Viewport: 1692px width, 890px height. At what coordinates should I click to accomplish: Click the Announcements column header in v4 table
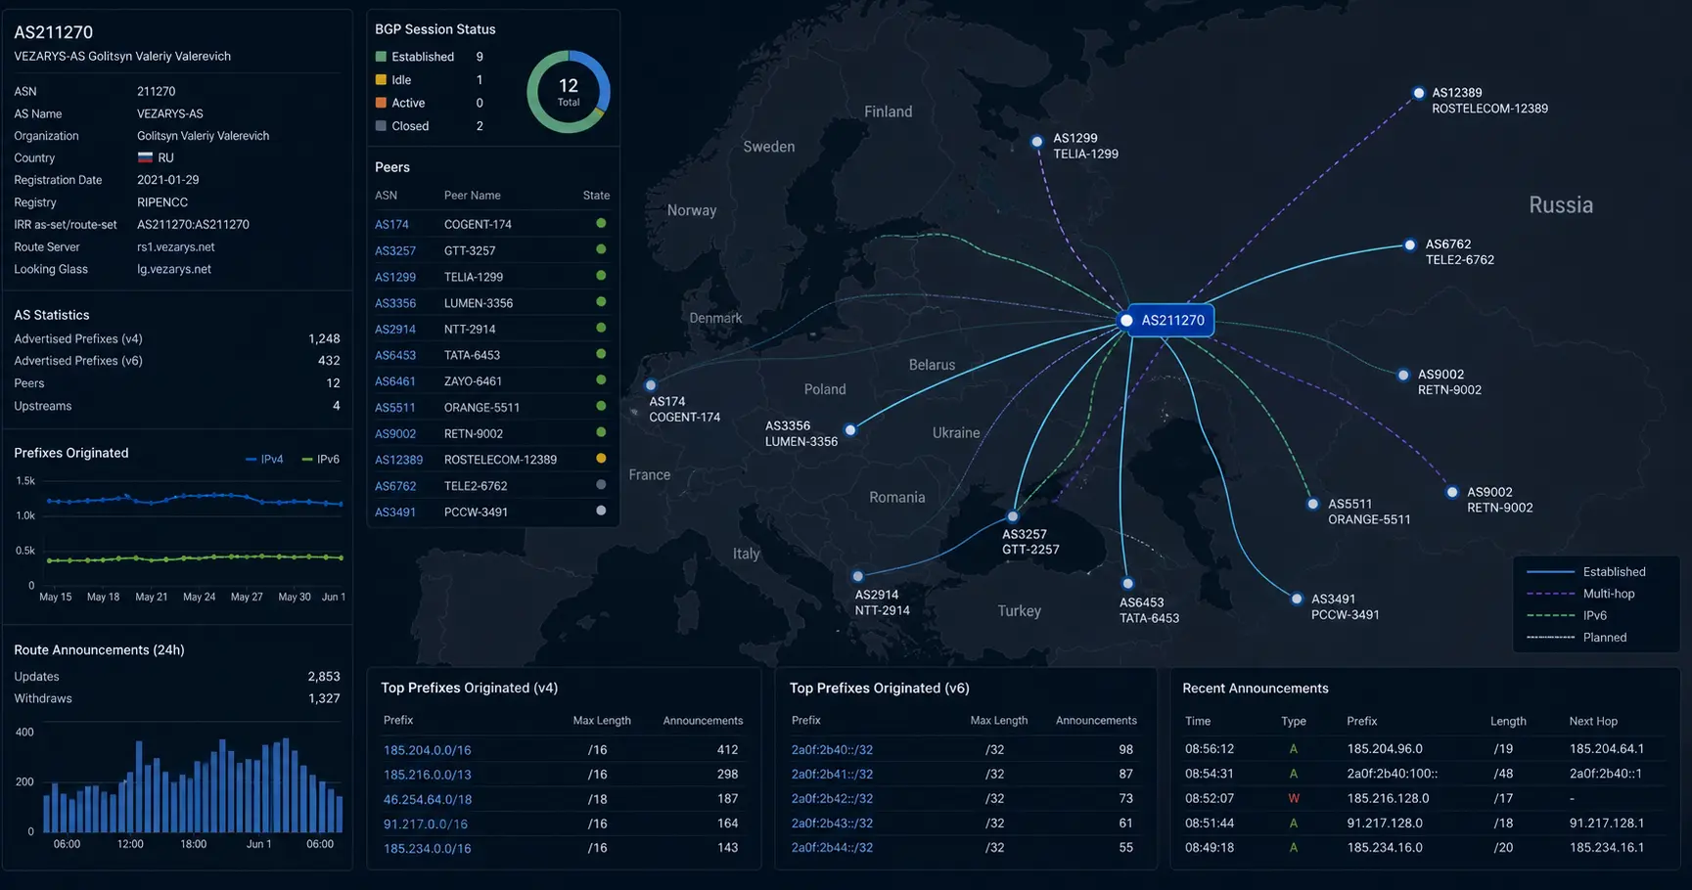click(703, 721)
